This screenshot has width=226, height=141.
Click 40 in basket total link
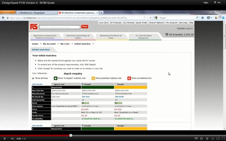[x=181, y=34]
